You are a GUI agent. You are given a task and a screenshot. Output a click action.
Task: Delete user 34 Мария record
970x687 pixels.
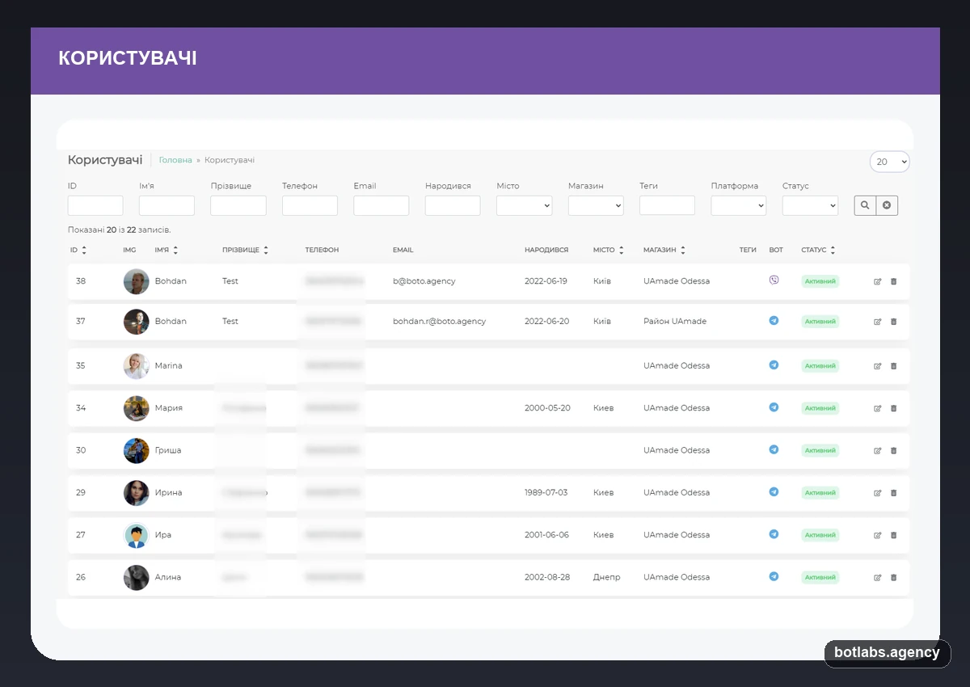tap(893, 408)
